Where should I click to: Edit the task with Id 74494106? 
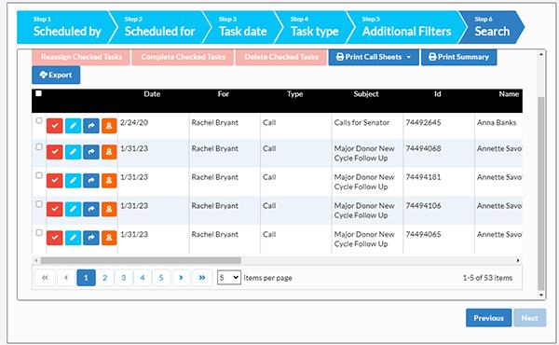(73, 209)
